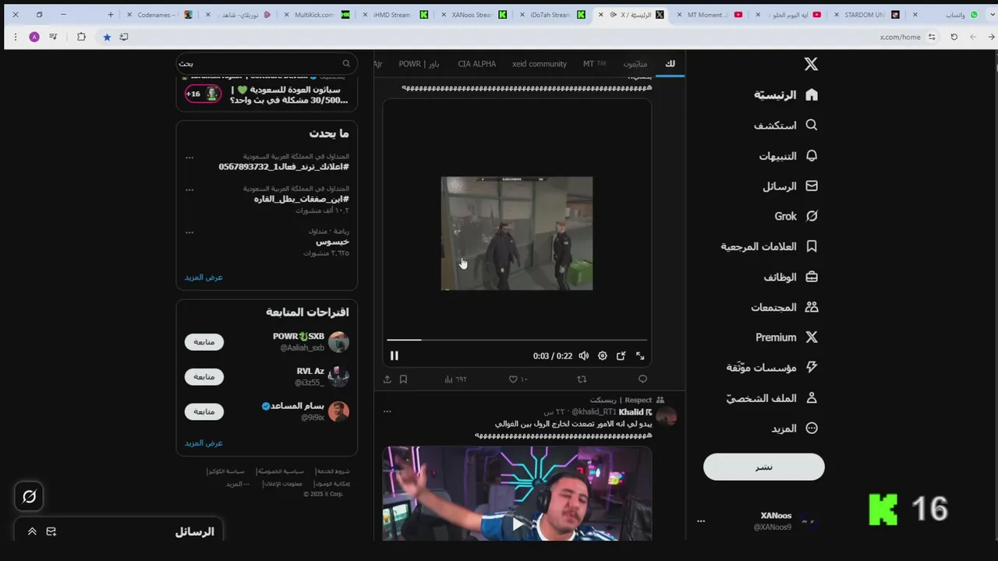Open the Home (الرئيسية) page

[x=785, y=95]
